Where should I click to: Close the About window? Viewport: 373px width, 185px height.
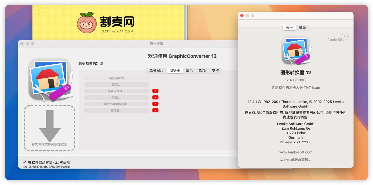(242, 16)
